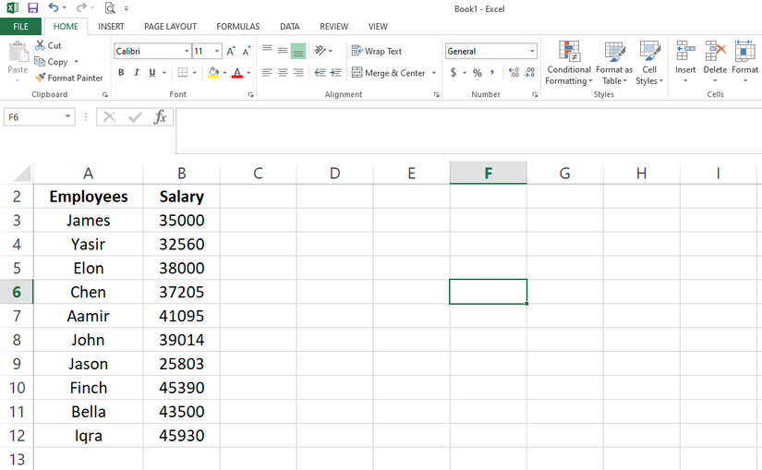Toggle Bold formatting
This screenshot has width=762, height=470.
click(x=121, y=72)
